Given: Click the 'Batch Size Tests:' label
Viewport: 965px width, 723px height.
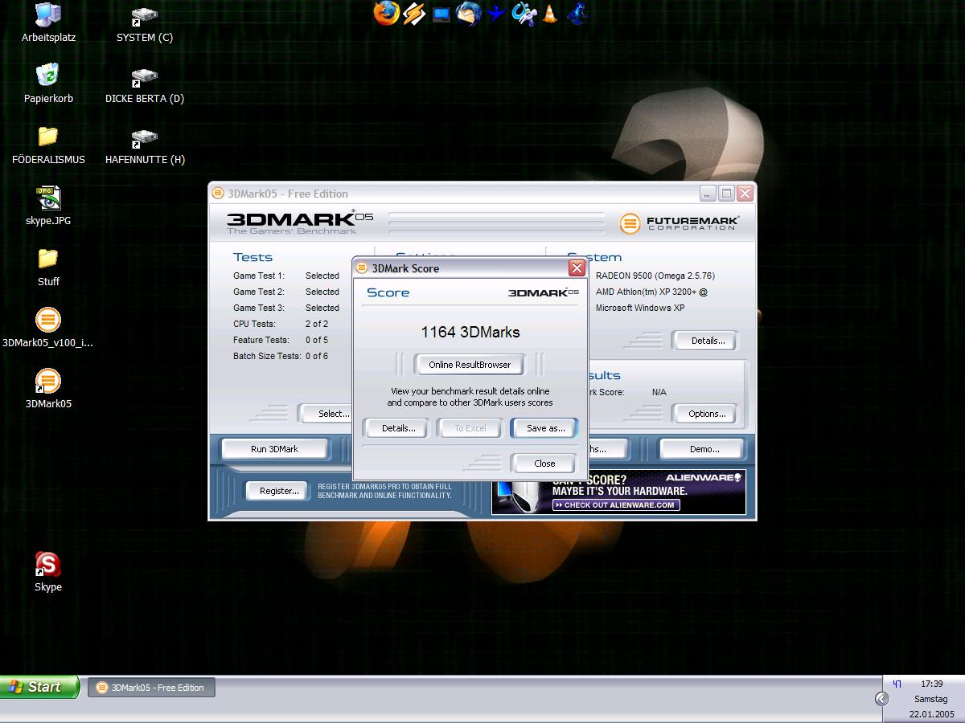Looking at the screenshot, I should (x=266, y=356).
